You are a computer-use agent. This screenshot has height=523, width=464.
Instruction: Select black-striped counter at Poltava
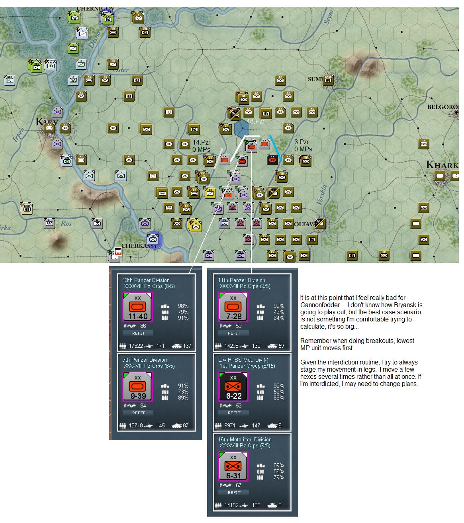[319, 223]
